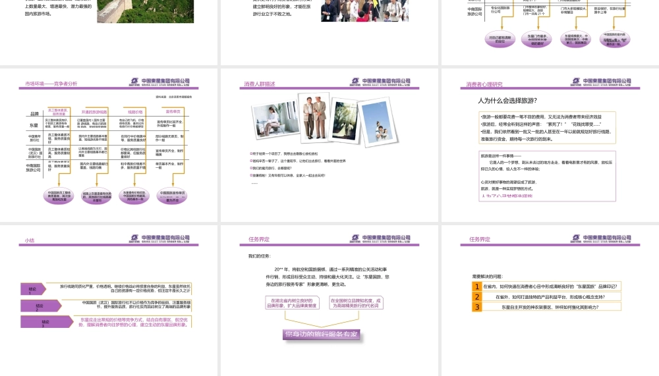Select the wedding couple photo

tap(345, 121)
